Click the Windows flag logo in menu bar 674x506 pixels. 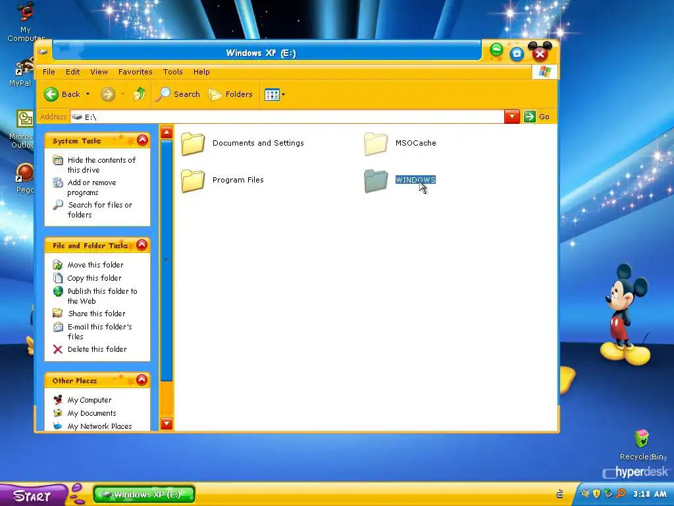544,72
